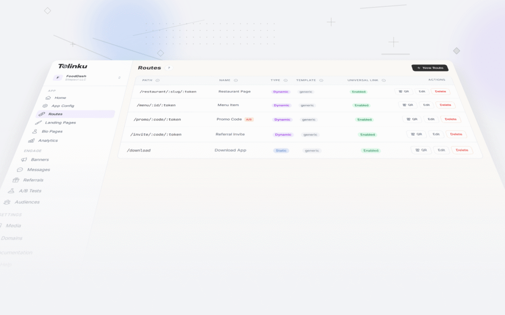Click the info icon next to PATH column

tap(157, 80)
